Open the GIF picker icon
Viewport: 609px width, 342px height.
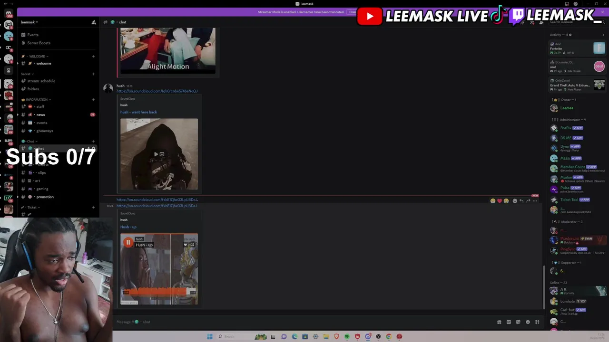tap(509, 322)
